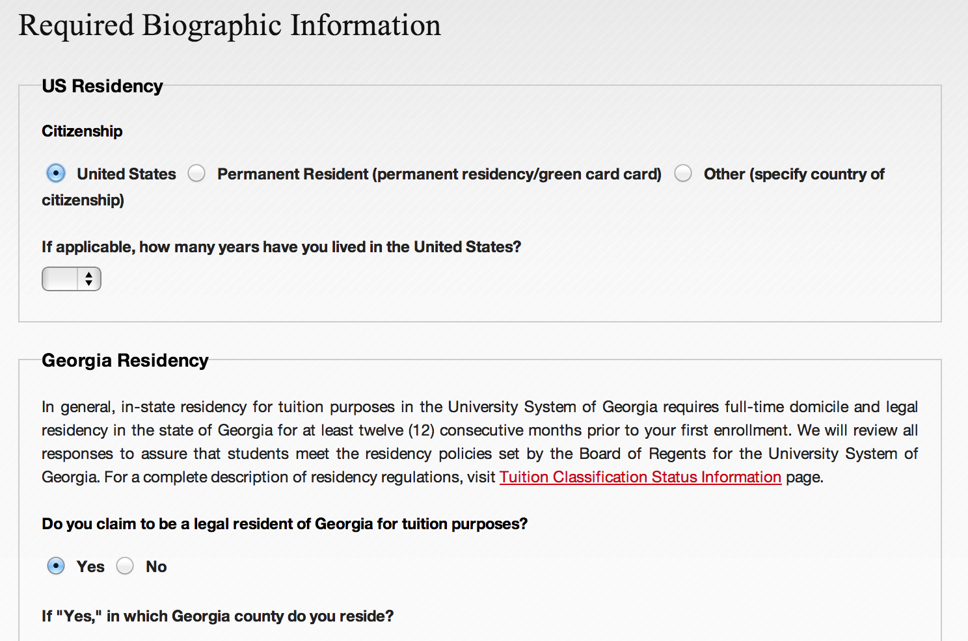Viewport: 968px width, 641px height.
Task: Click the Georgia Residency section title
Action: point(125,360)
